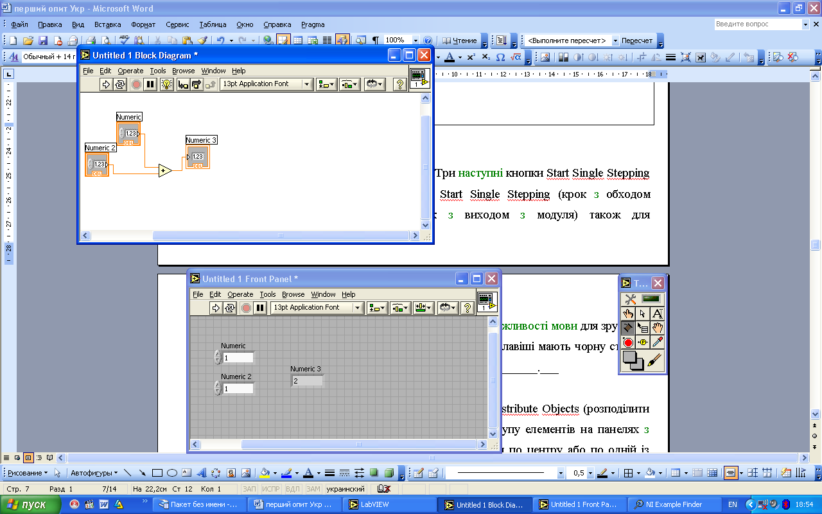Open Таблица menu in Word
This screenshot has width=822, height=514.
[x=213, y=24]
